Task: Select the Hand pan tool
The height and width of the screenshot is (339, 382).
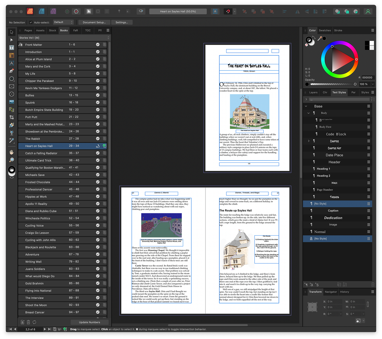Action: click(12, 152)
